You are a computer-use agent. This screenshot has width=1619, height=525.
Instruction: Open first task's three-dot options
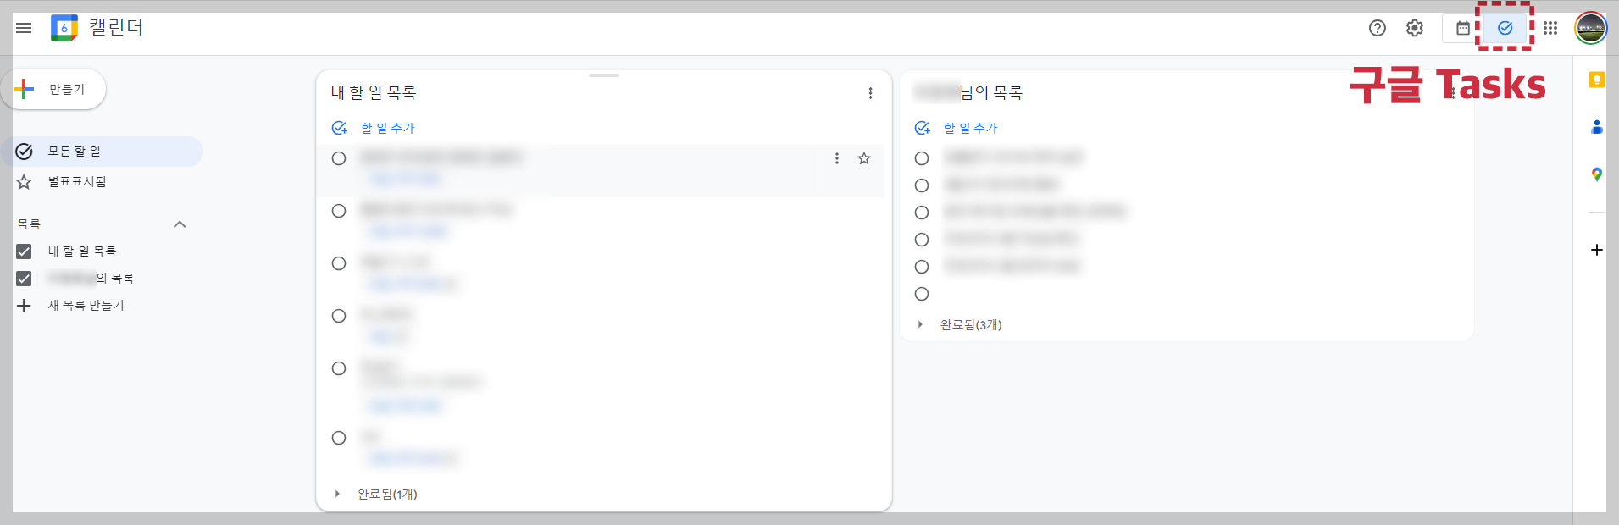837,158
